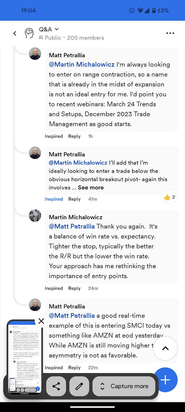The width and height of the screenshot is (185, 412).
Task: Open the thumbs-up reaction count
Action: coord(169,197)
